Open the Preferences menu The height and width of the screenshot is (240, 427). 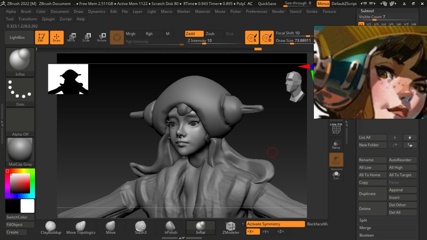click(257, 11)
